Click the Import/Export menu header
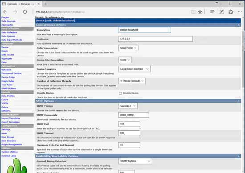 click(17, 115)
